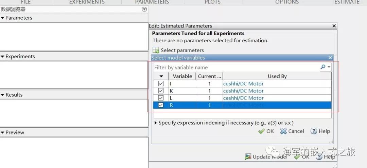The width and height of the screenshot is (367, 168).
Task: Open ceshhi/DC Motor link for variable I
Action: point(243,84)
